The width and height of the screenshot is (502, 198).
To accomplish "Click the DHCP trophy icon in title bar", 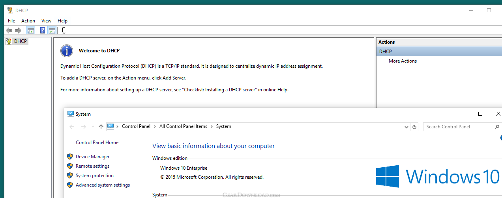I will click(x=10, y=10).
